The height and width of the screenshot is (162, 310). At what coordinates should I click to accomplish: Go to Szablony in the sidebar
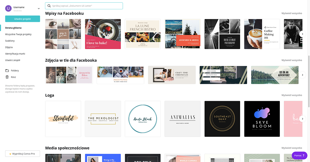coord(10,41)
